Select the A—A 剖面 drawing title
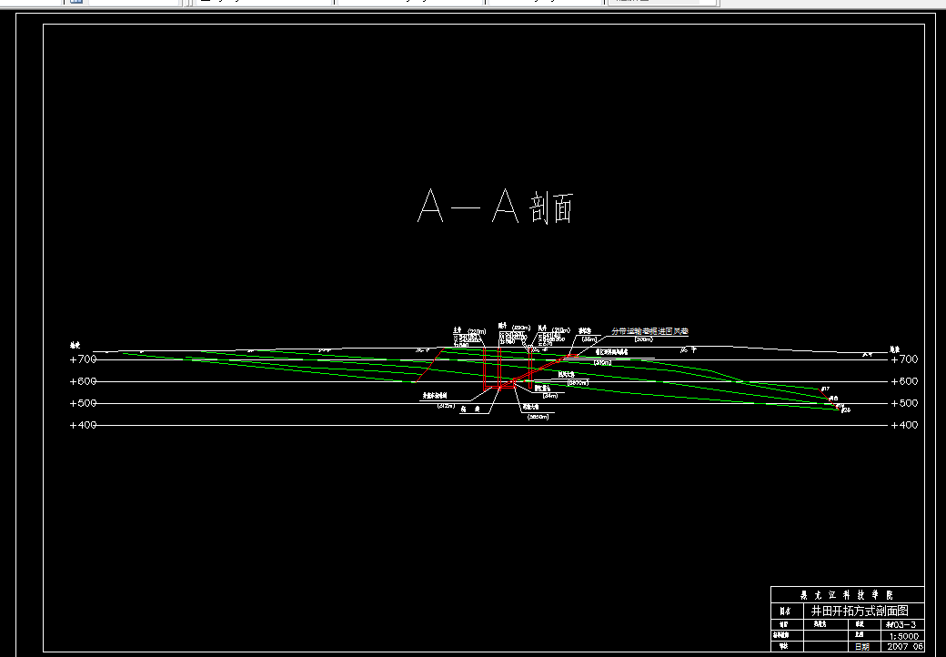This screenshot has width=946, height=657. tap(496, 207)
